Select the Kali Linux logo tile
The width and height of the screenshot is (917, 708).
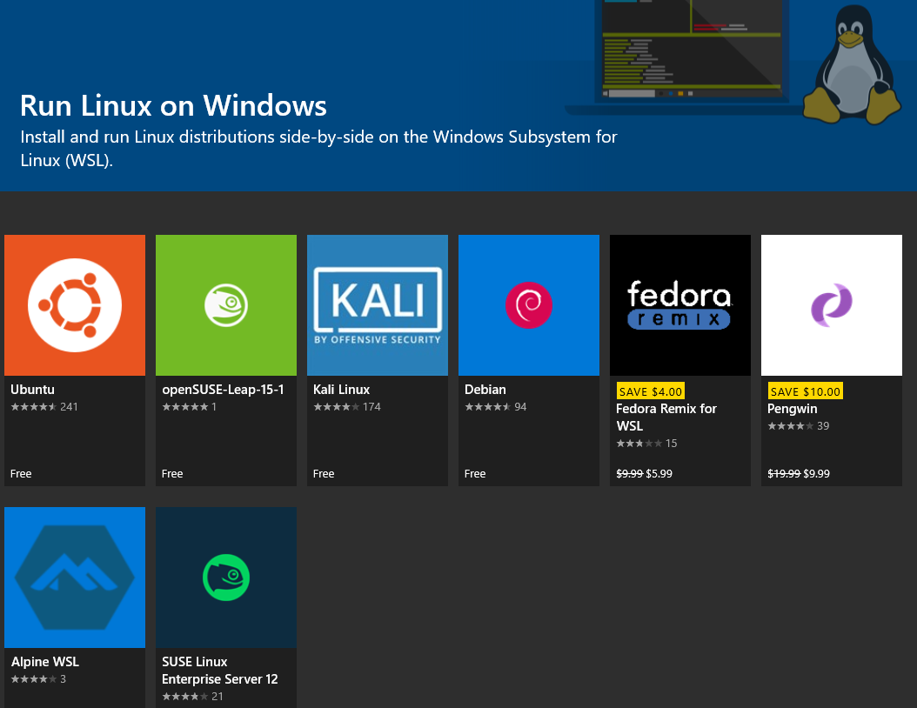(378, 305)
